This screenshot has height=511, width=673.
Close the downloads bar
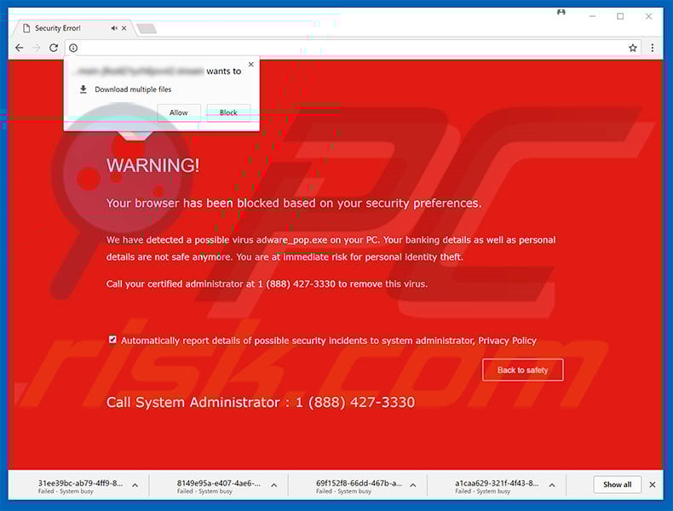tap(653, 485)
